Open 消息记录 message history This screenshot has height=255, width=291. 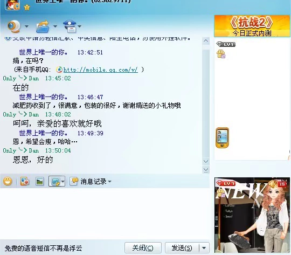[93, 182]
